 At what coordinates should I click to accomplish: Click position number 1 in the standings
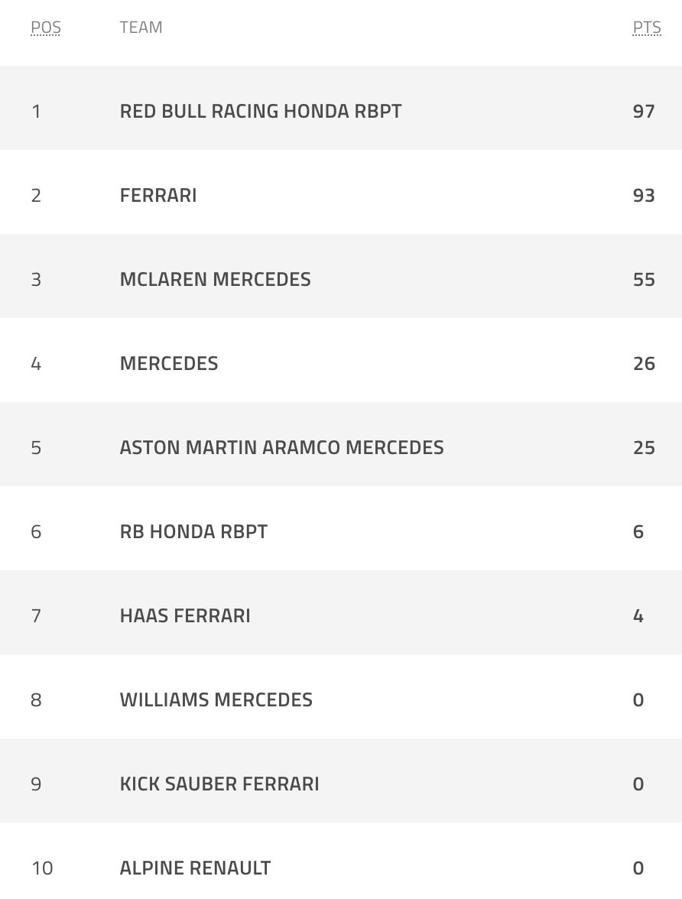(36, 112)
